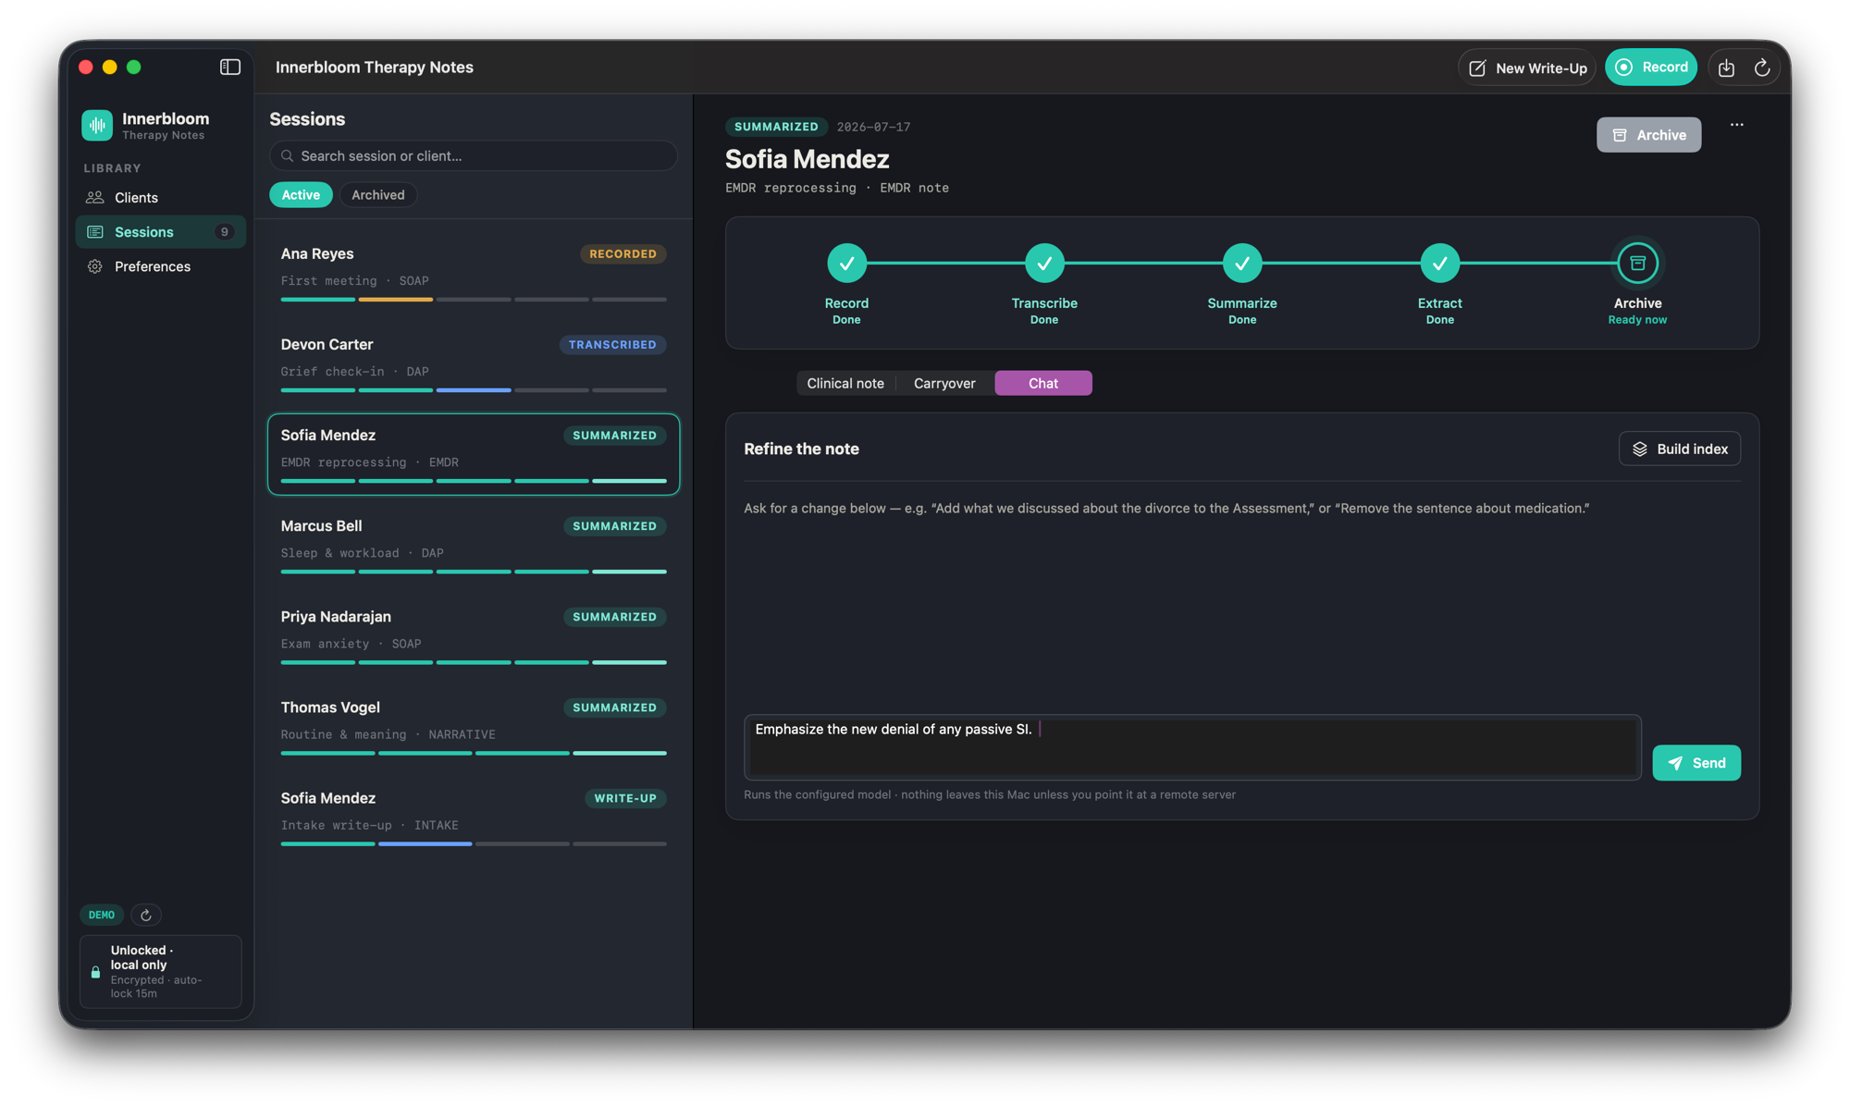The image size is (1850, 1107).
Task: Show Active sessions filter
Action: click(x=301, y=195)
